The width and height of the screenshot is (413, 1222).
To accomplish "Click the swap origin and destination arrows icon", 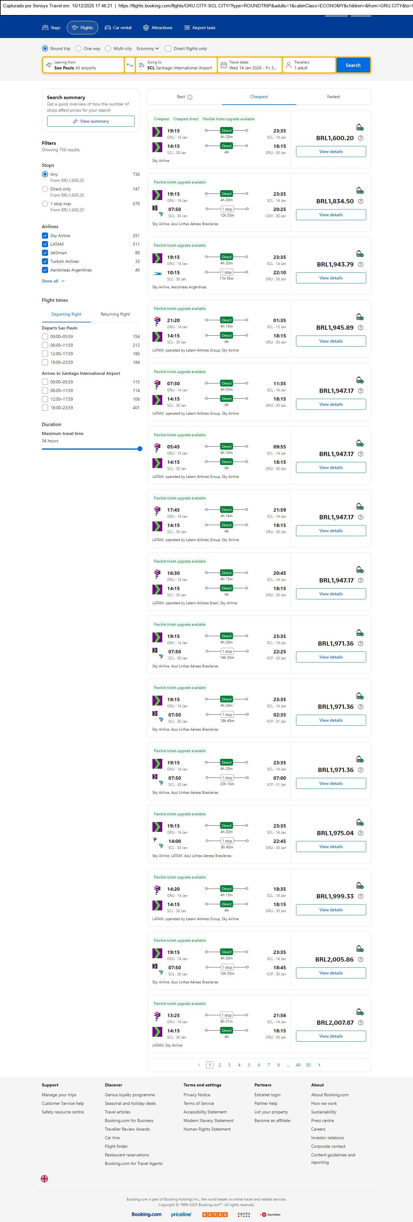I will coord(130,65).
